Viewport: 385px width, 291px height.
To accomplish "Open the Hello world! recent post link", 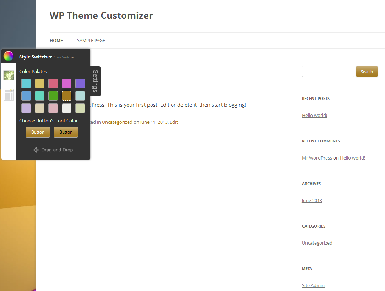I will point(314,115).
